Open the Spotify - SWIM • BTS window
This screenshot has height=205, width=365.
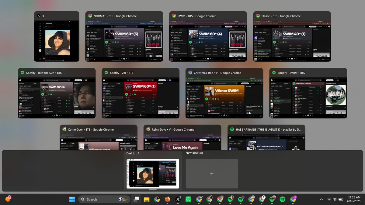(308, 93)
